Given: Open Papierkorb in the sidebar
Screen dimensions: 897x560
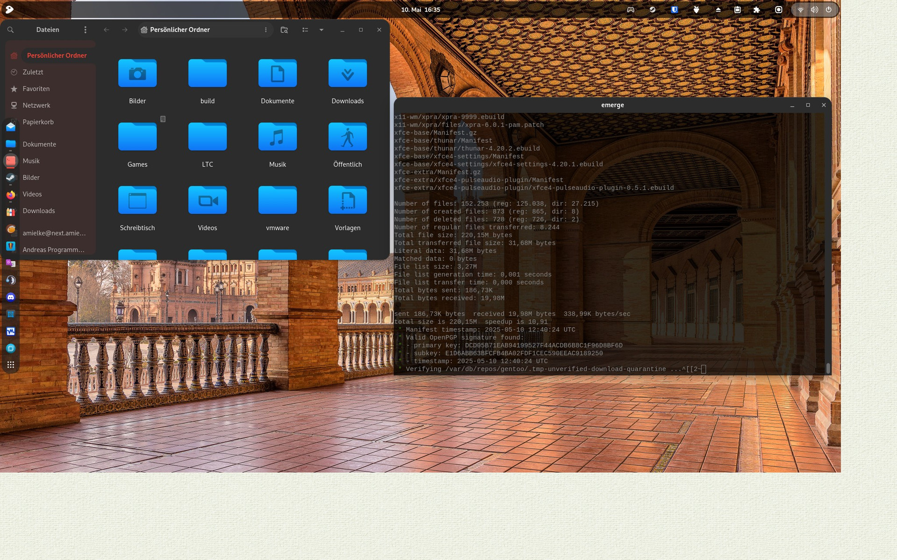Looking at the screenshot, I should pos(38,122).
